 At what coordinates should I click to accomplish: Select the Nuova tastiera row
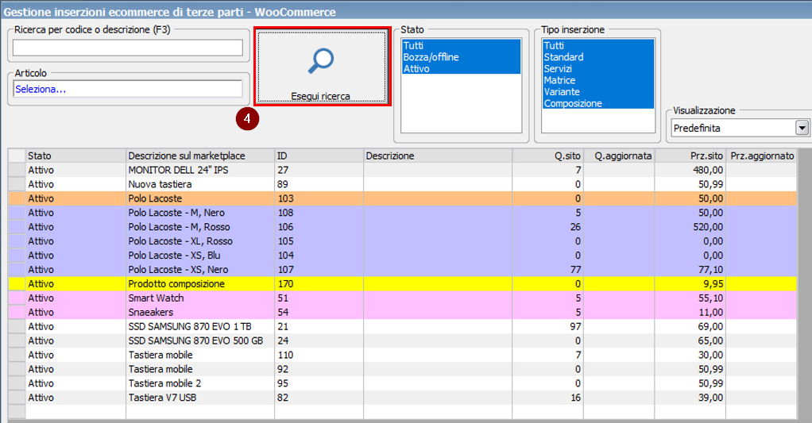402,184
